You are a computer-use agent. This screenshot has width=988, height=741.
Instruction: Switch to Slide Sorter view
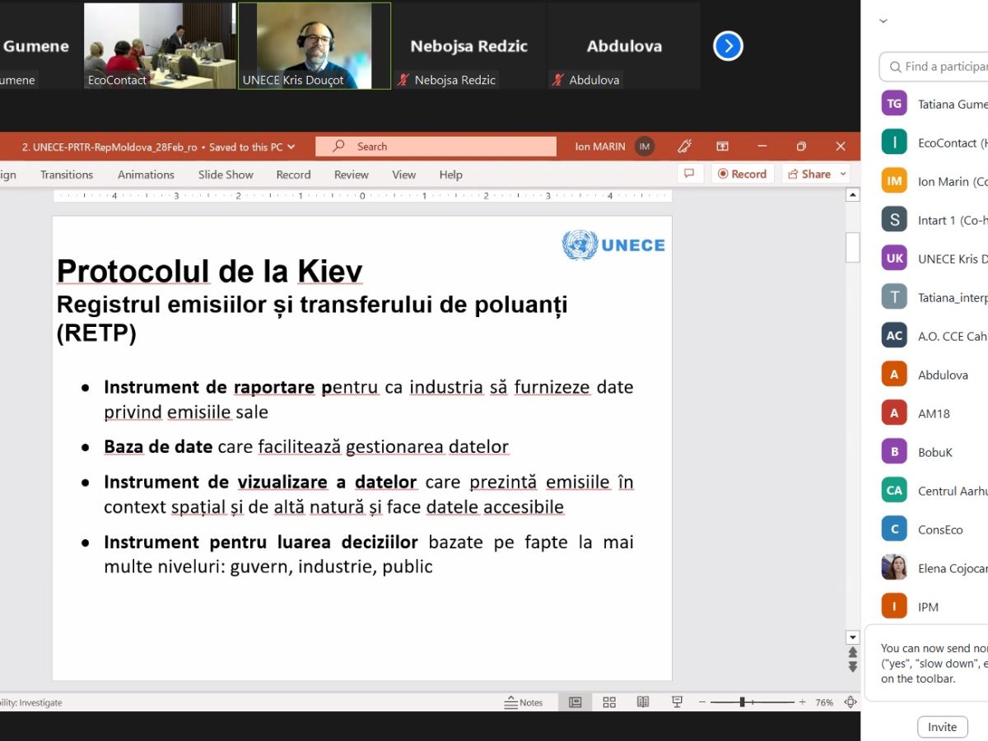click(609, 702)
